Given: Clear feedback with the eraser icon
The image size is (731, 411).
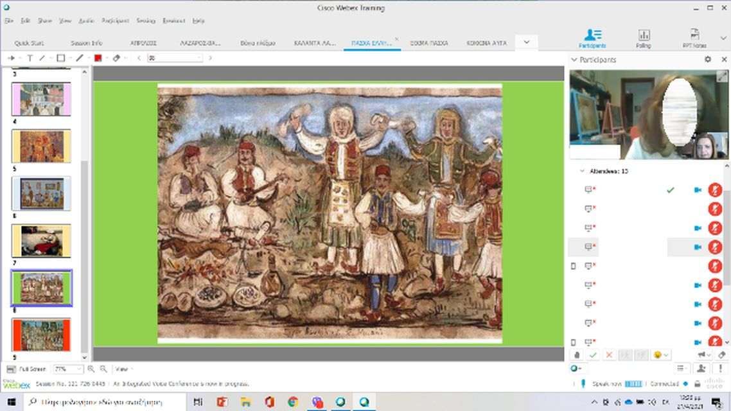Looking at the screenshot, I should pyautogui.click(x=721, y=355).
